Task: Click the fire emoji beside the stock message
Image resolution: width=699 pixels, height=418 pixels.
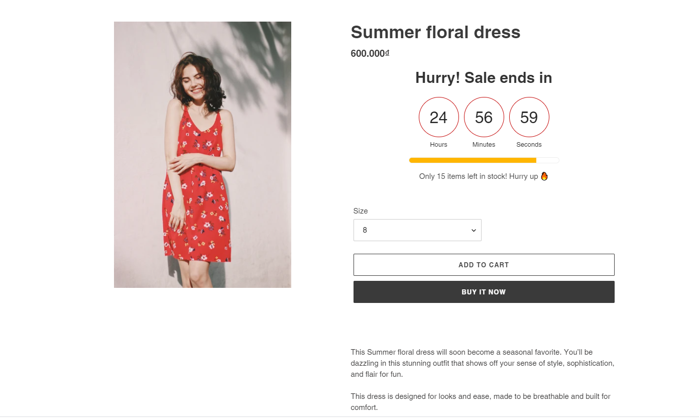Action: coord(544,176)
